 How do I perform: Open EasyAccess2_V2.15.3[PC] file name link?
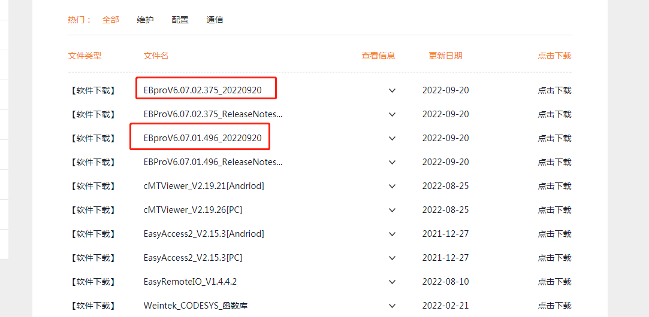click(x=192, y=258)
